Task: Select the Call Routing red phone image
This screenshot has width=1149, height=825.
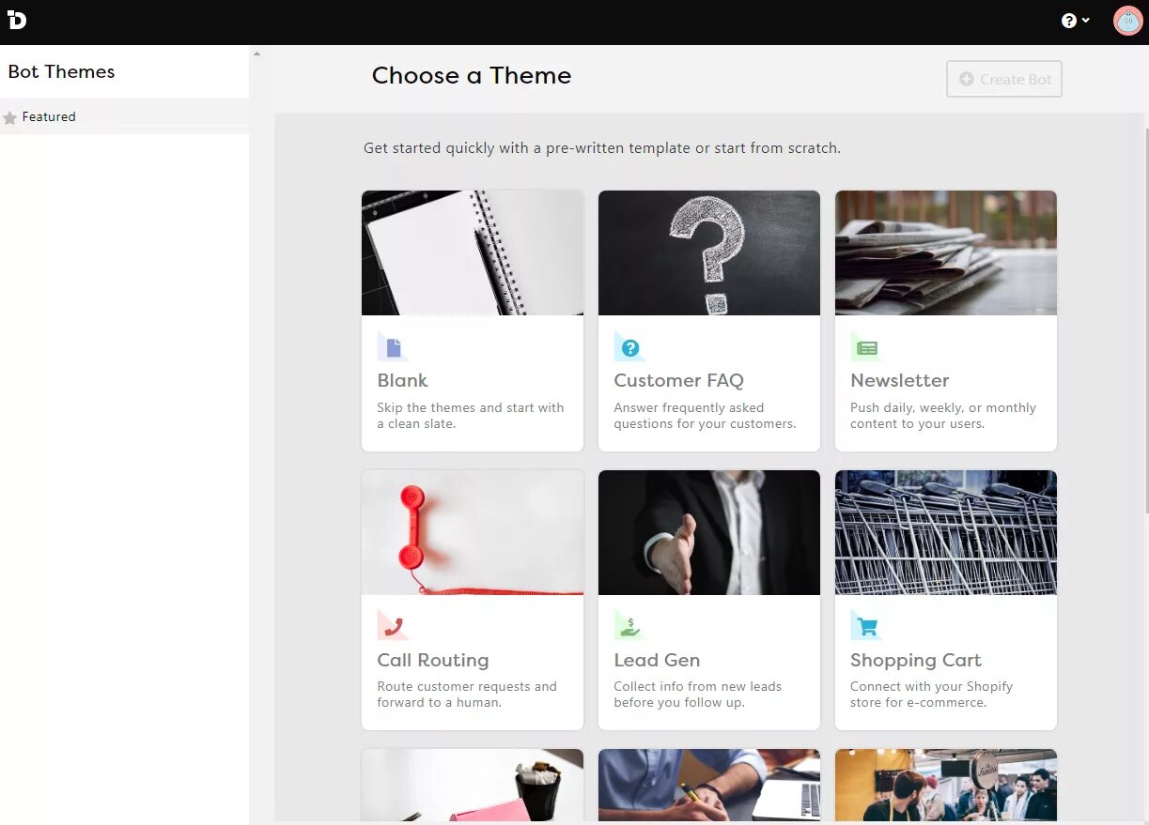Action: tap(473, 532)
